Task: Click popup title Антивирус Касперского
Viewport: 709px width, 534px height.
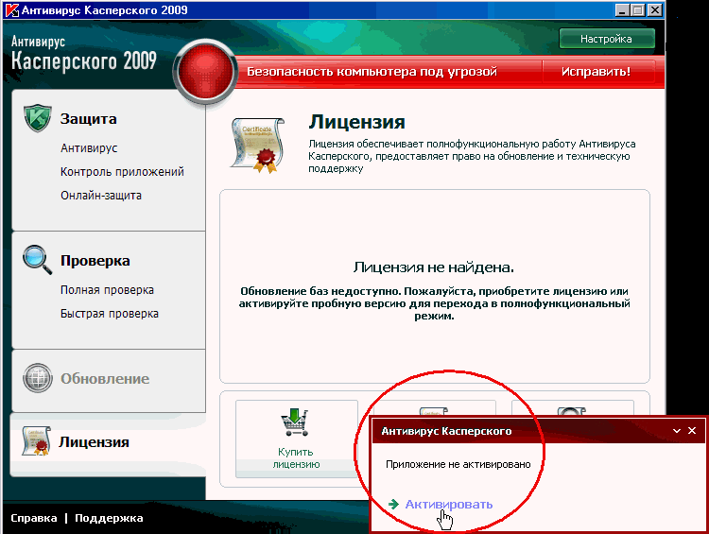Action: point(446,431)
